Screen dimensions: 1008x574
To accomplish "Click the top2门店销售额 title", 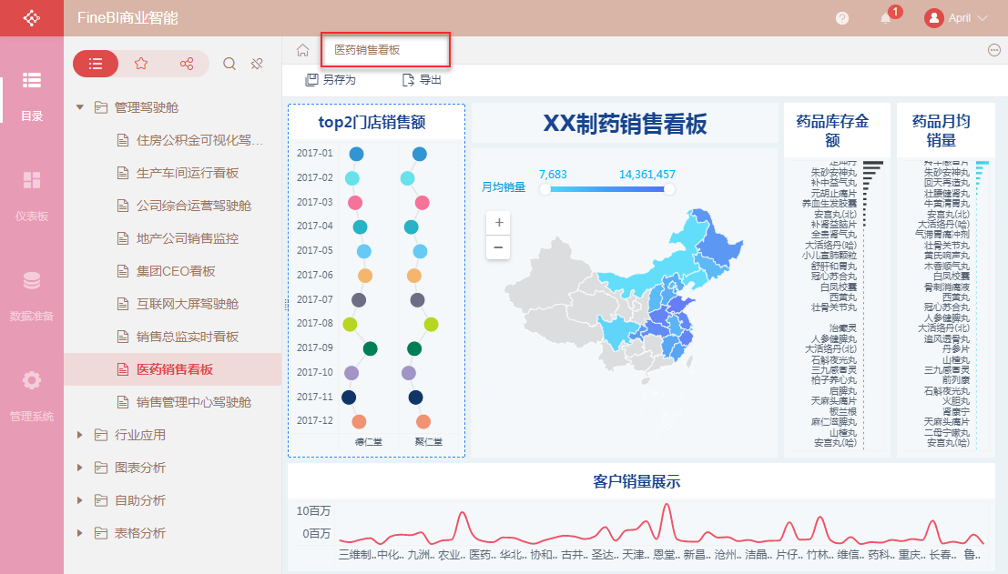I will tap(372, 122).
